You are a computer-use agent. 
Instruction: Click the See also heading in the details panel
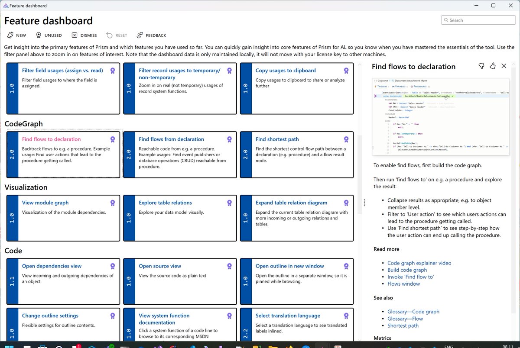[383, 298]
